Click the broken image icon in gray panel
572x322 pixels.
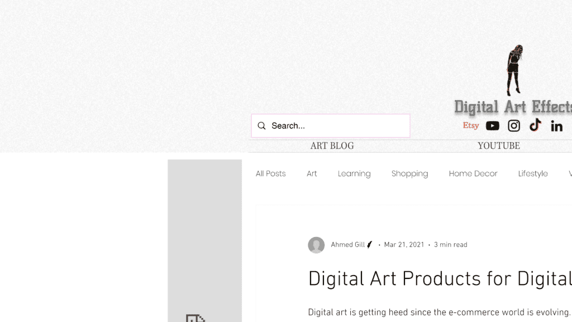tap(195, 318)
